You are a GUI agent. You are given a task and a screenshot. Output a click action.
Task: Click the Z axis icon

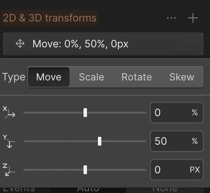pos(9,170)
